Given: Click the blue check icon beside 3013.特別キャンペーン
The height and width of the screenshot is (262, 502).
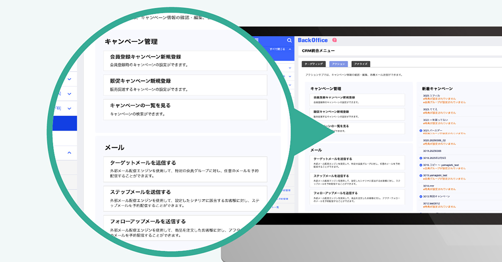Looking at the screenshot, I should pos(421,196).
